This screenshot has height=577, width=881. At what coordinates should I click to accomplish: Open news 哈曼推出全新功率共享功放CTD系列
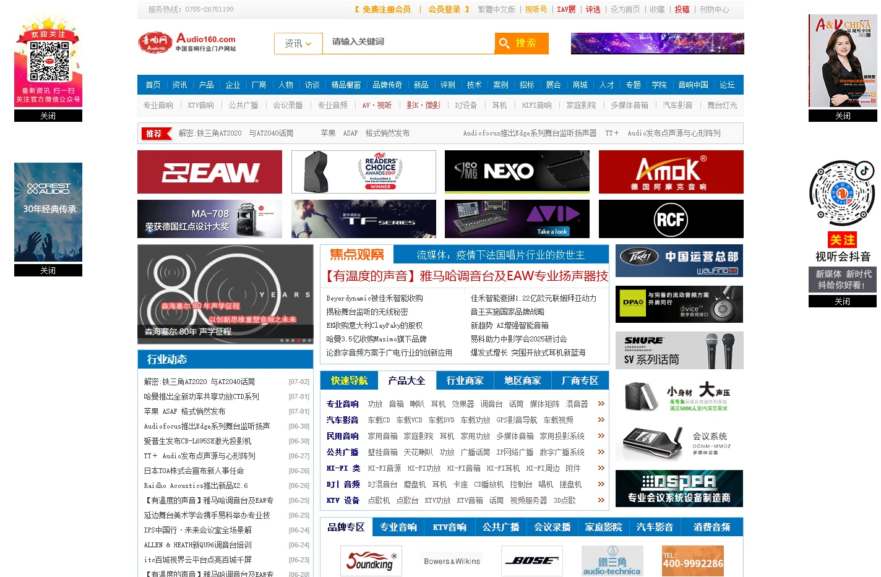coord(202,396)
